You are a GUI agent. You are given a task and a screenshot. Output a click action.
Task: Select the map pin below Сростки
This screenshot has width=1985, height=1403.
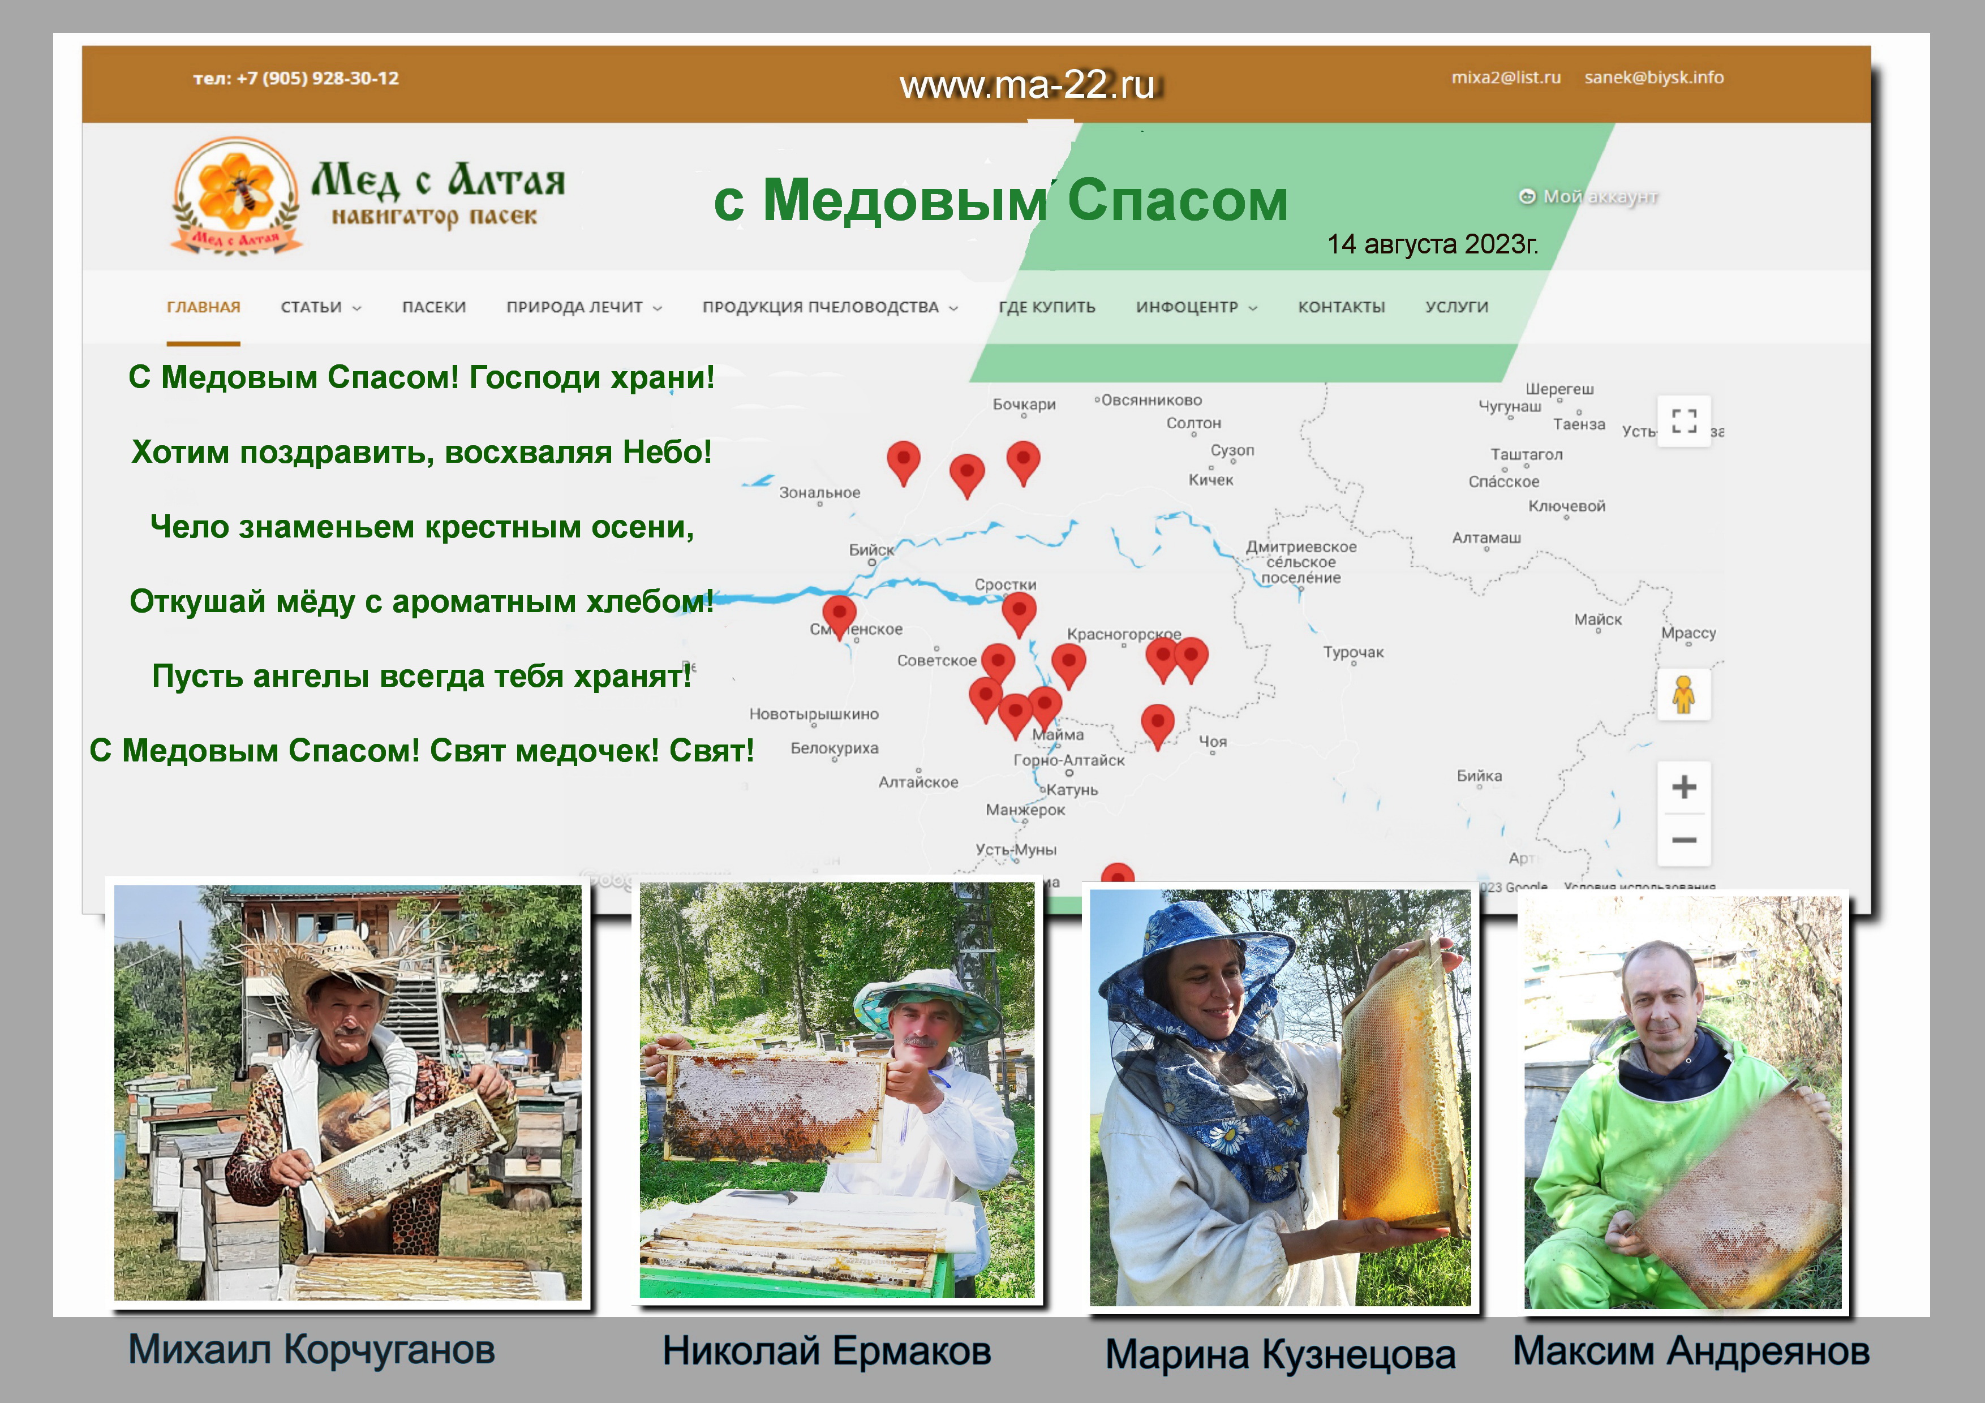click(x=1019, y=614)
